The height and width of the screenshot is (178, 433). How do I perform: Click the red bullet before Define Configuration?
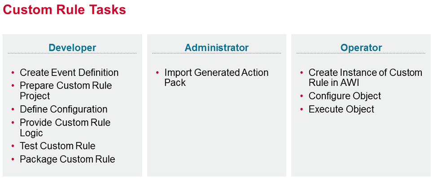(13, 109)
